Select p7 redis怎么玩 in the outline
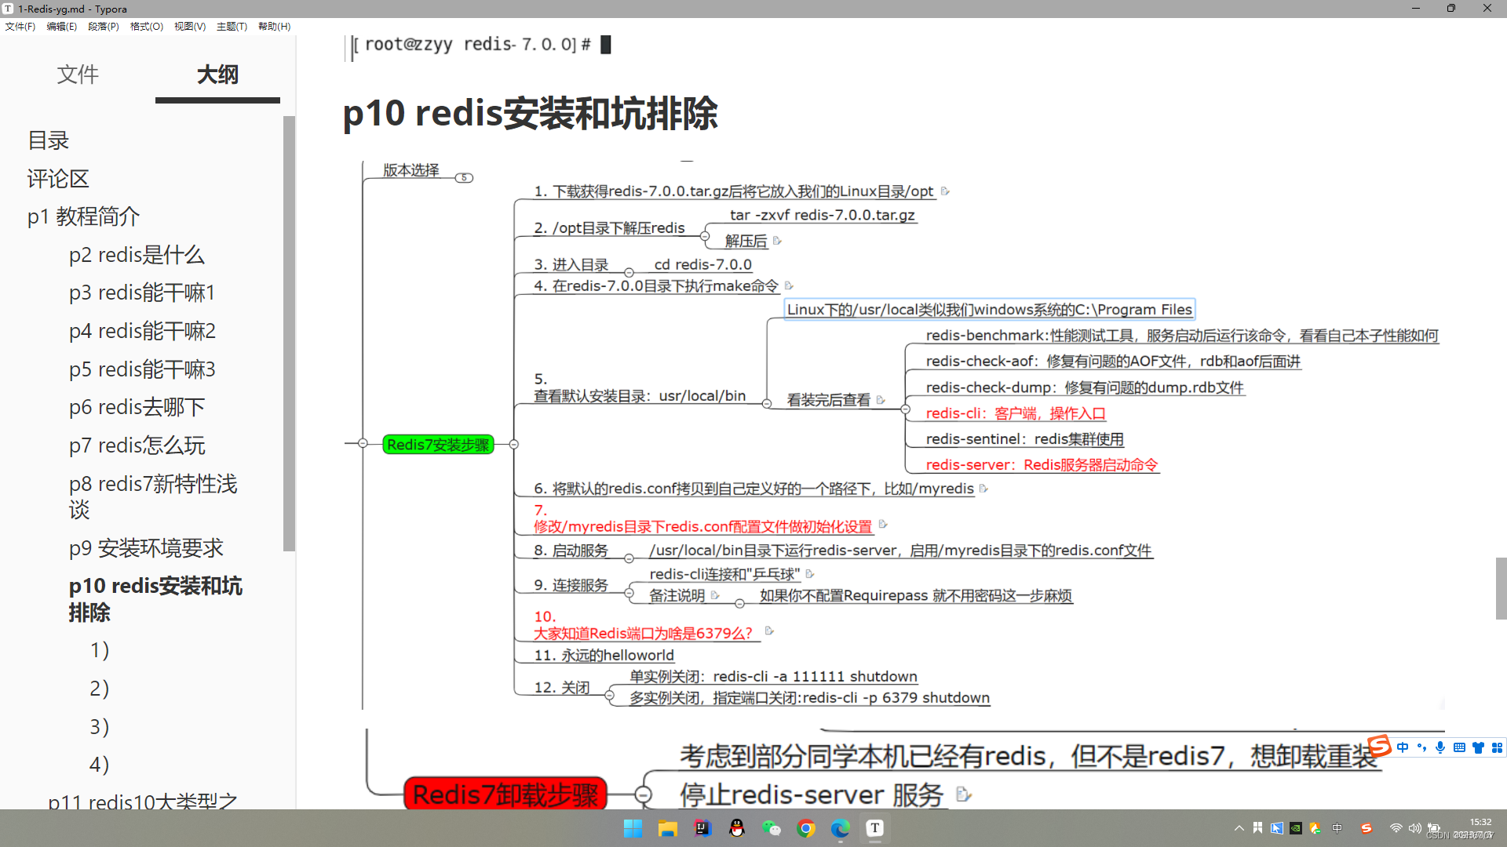Viewport: 1507px width, 847px height. (x=137, y=445)
